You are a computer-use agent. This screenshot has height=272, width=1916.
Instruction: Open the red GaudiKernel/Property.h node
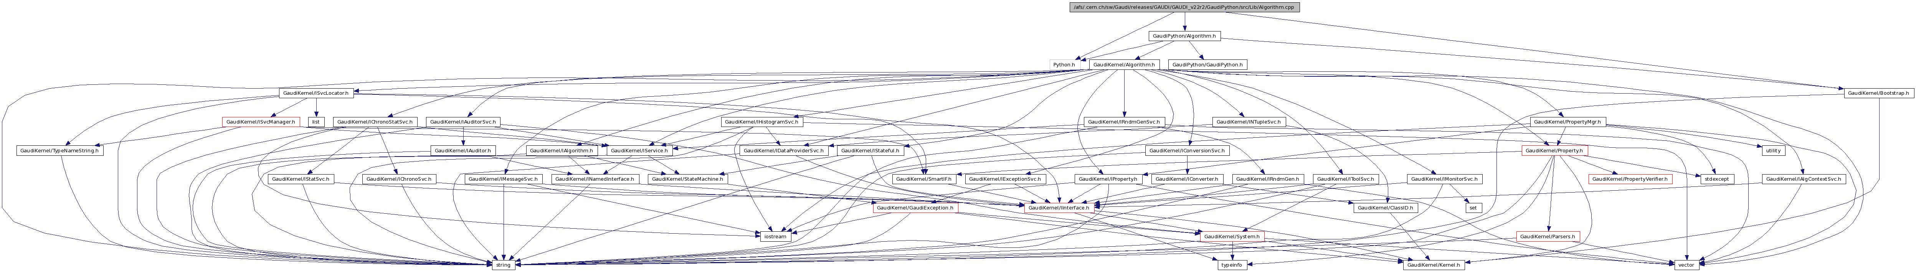1554,151
